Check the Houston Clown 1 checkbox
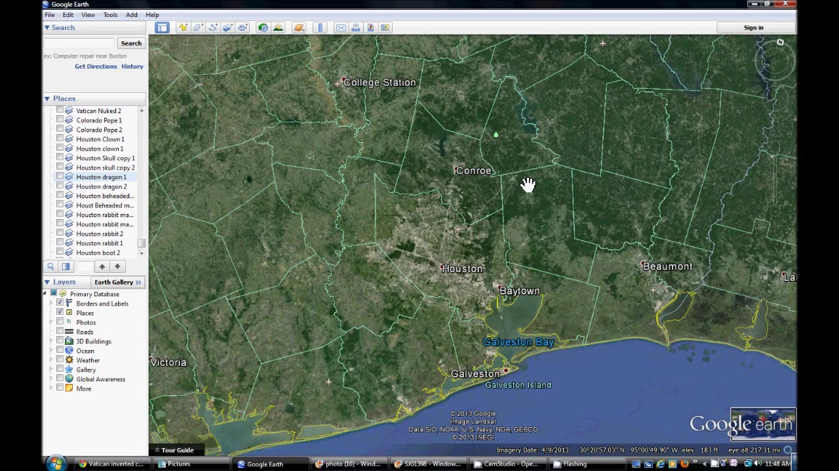The width and height of the screenshot is (839, 471). pyautogui.click(x=60, y=139)
